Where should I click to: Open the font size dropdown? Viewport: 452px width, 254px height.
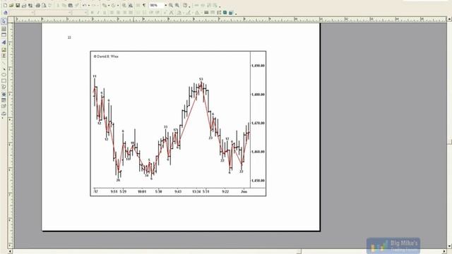(x=85, y=13)
